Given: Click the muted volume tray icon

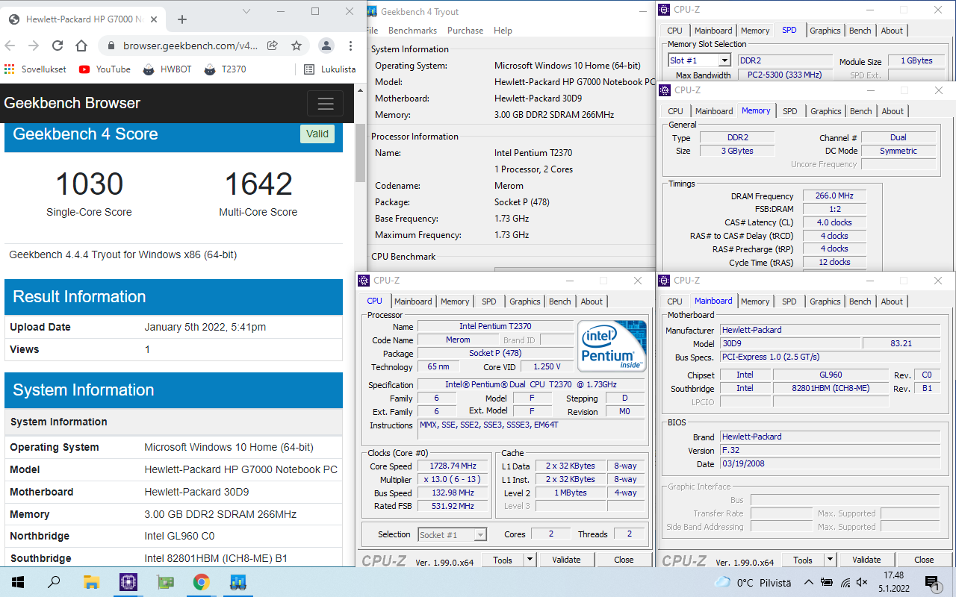Looking at the screenshot, I should coord(862,582).
